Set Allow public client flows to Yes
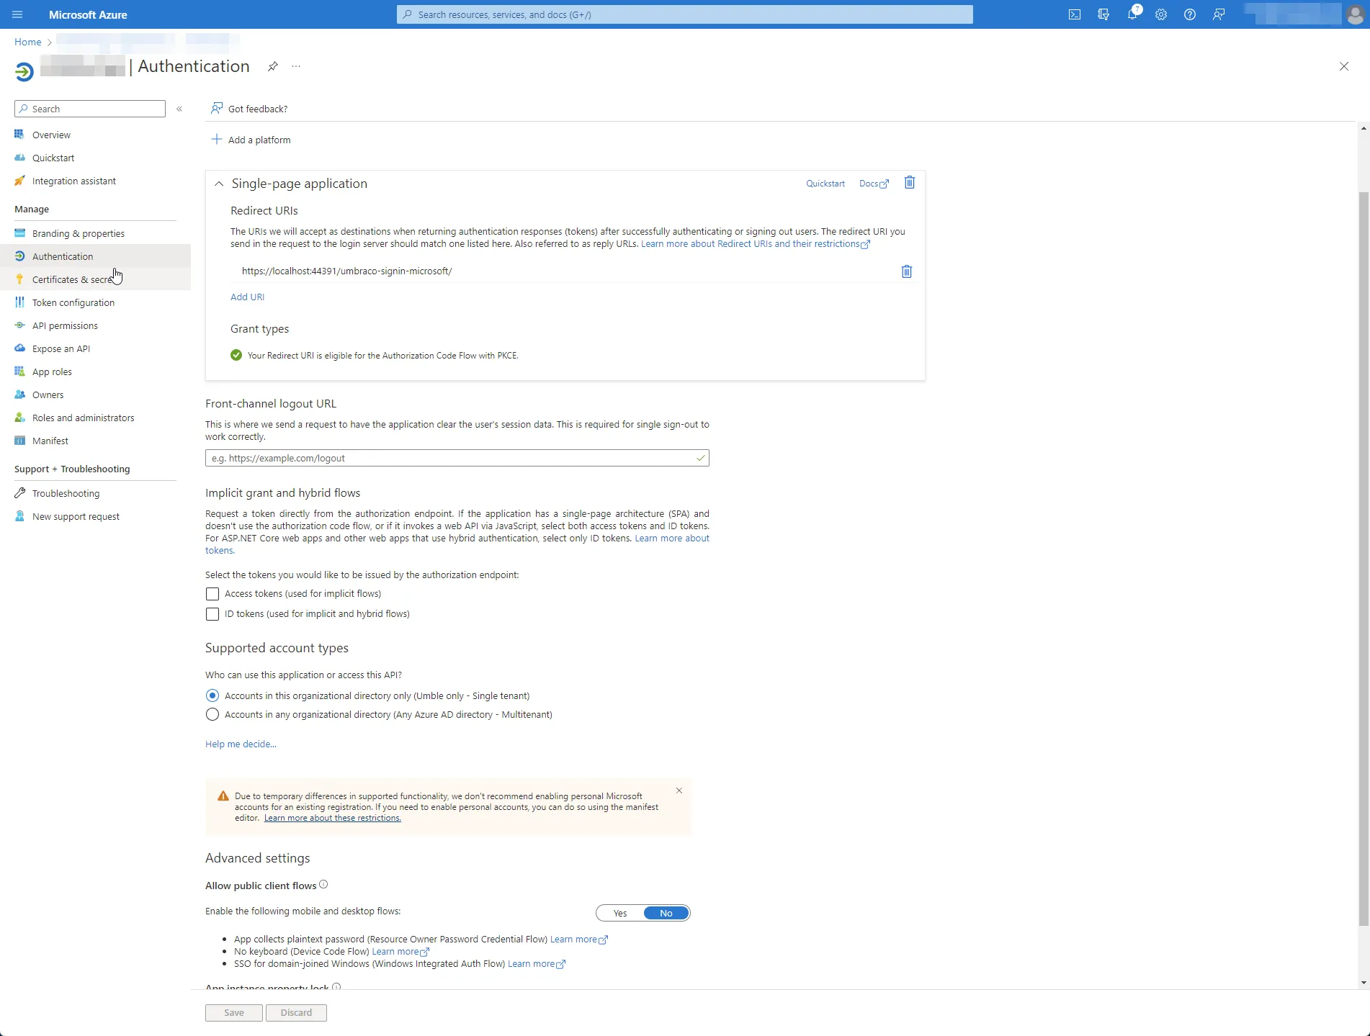Screen dimensions: 1370x1036 tap(620, 914)
